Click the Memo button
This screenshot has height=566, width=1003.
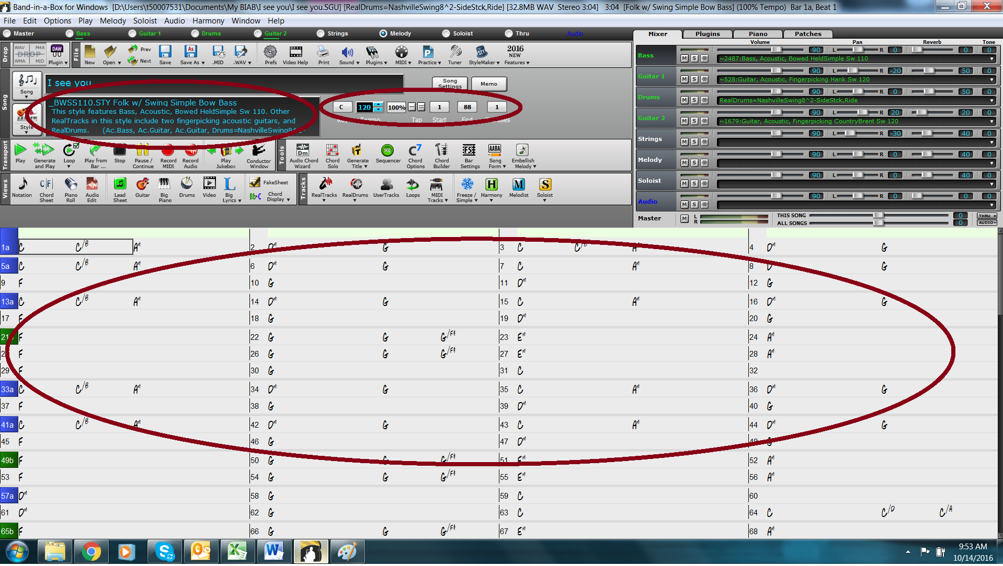coord(489,84)
